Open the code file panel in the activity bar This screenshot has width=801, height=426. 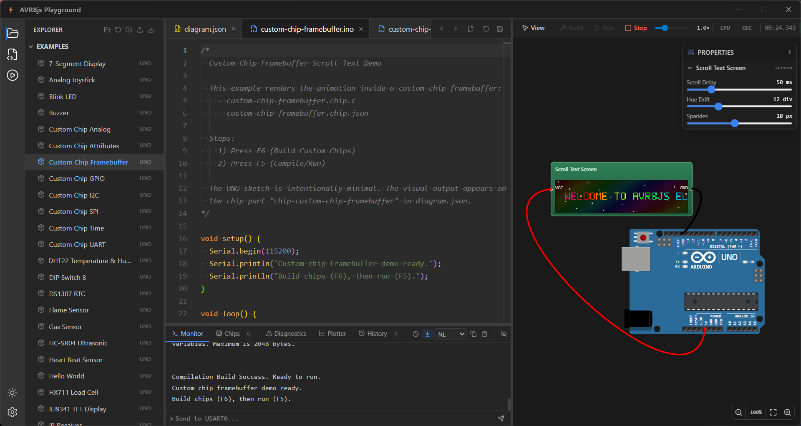[x=13, y=54]
